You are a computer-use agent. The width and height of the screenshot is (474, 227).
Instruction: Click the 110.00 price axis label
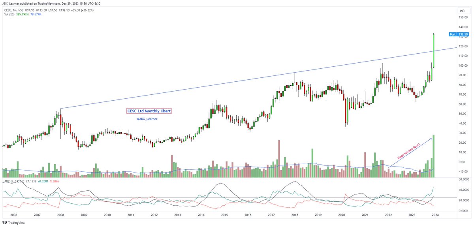[463, 56]
